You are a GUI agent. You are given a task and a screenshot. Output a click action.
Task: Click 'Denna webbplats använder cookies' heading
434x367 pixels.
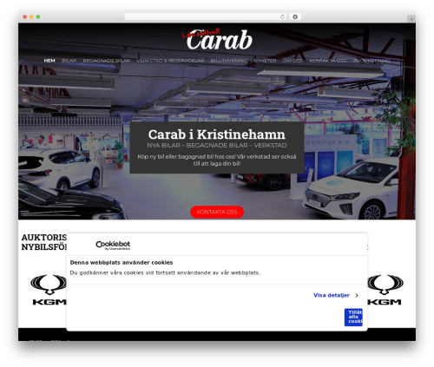click(x=122, y=263)
